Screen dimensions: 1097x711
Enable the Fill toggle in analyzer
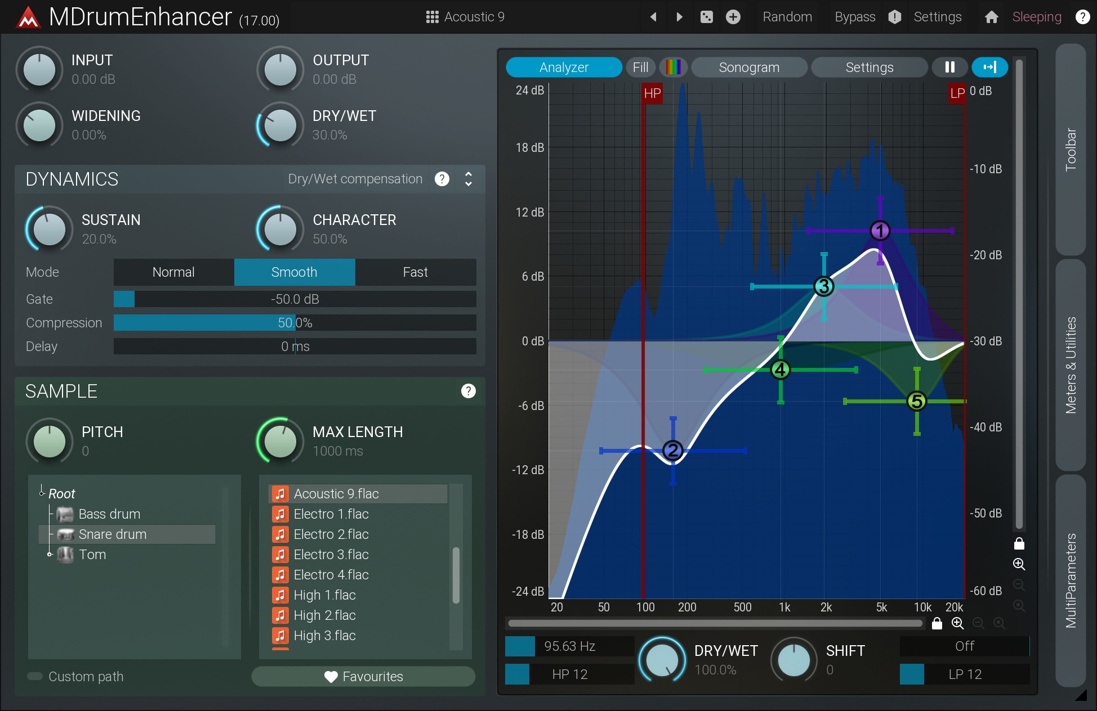(640, 67)
